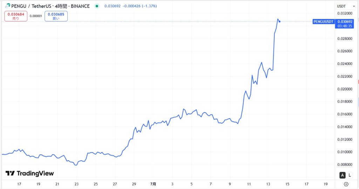Click the 0.028000 price axis label
Screen dimensions: 359x189
click(345, 38)
